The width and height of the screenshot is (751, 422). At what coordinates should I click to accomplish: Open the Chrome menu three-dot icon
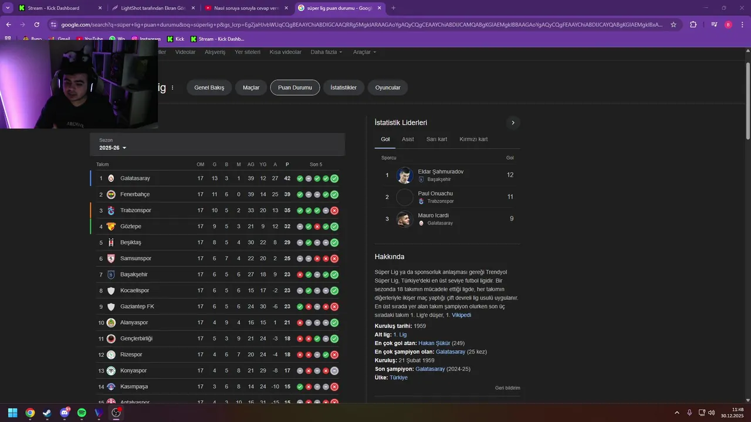[x=742, y=25]
